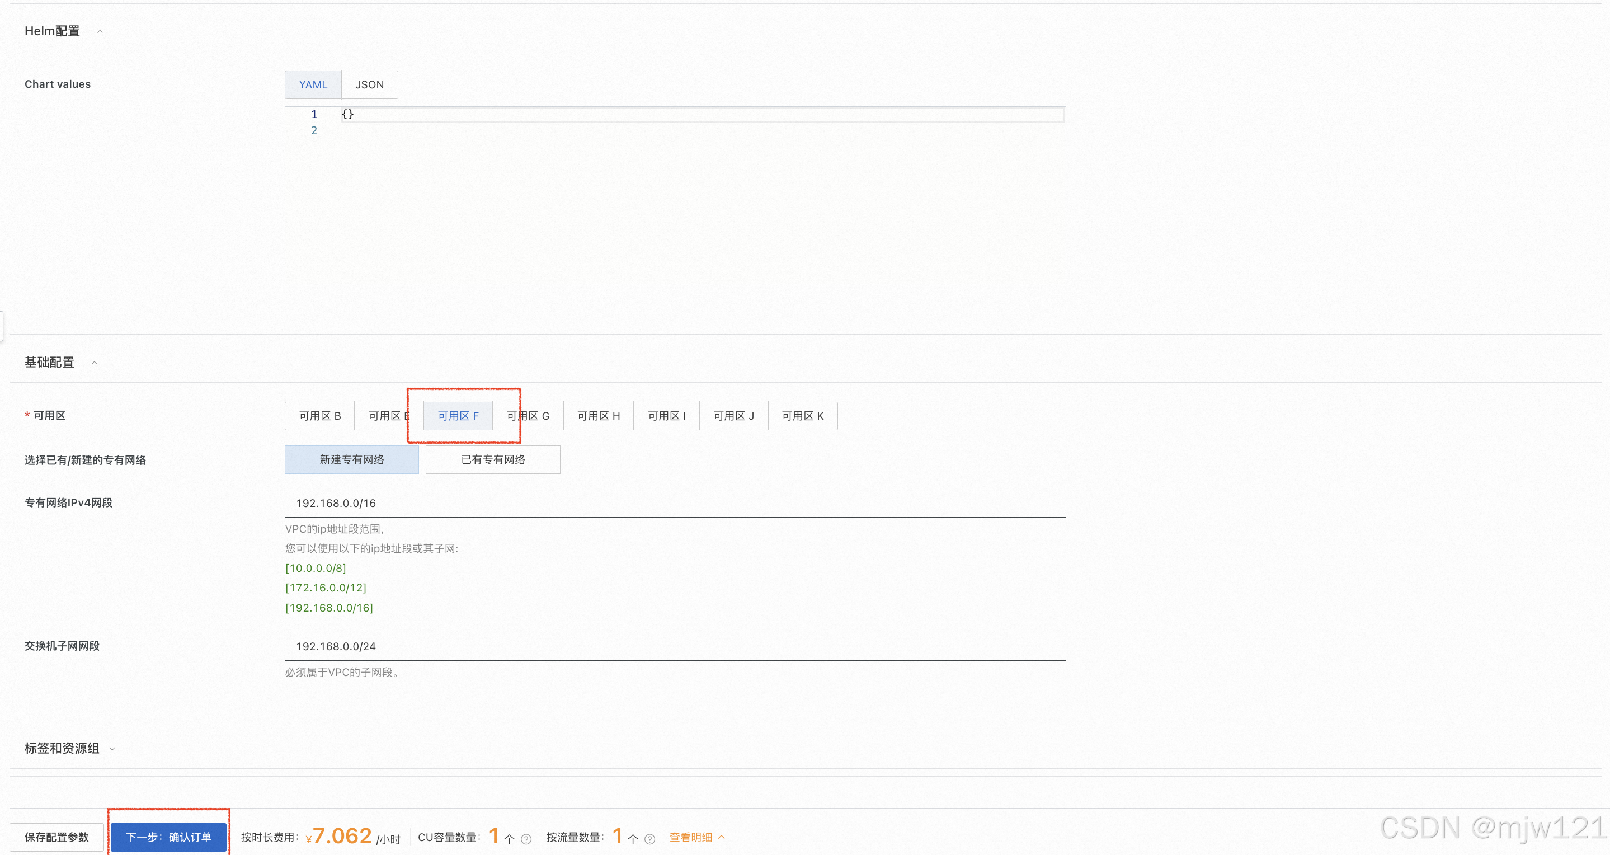Select 新建专有网络 option
Screen dimensions: 1610x855
tap(351, 459)
